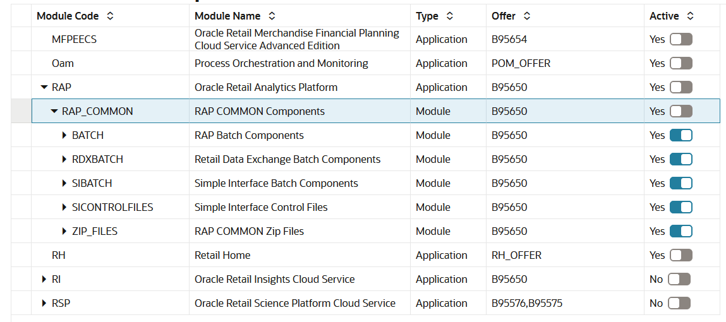Click Simple Interface Batch Components cell
This screenshot has width=726, height=322.
click(299, 184)
